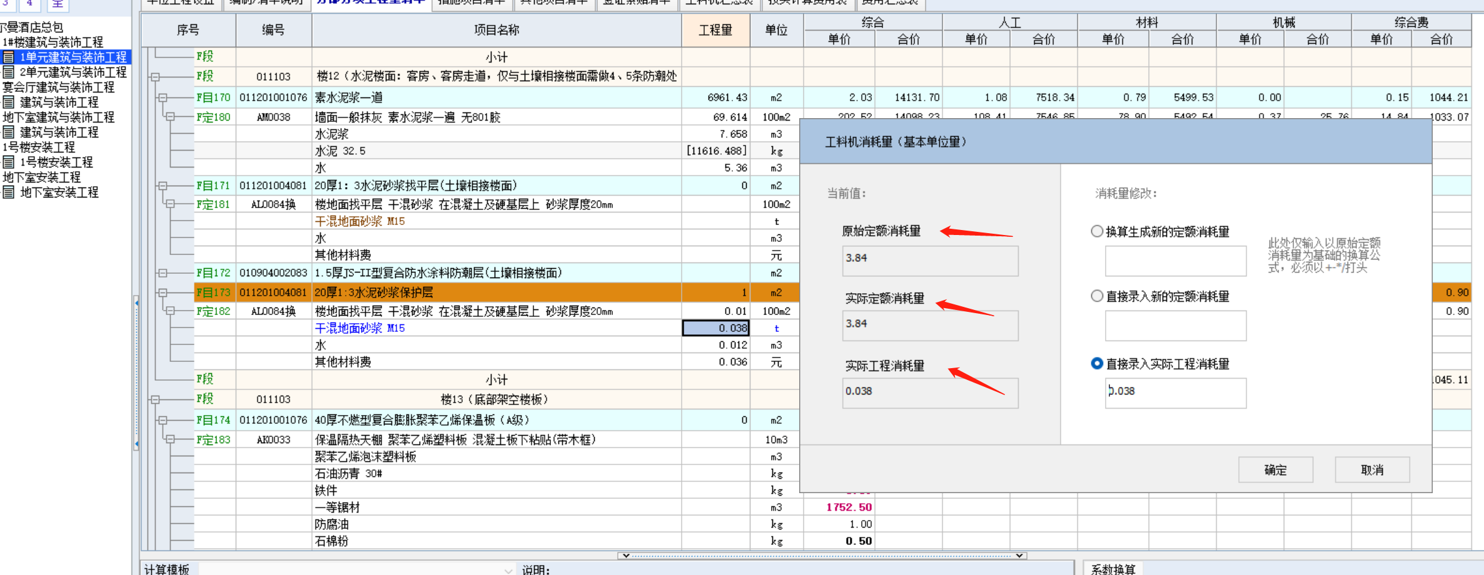Screen dimensions: 1484x575
Task: Click the left collapse arrow on bottom splitter
Action: click(626, 555)
